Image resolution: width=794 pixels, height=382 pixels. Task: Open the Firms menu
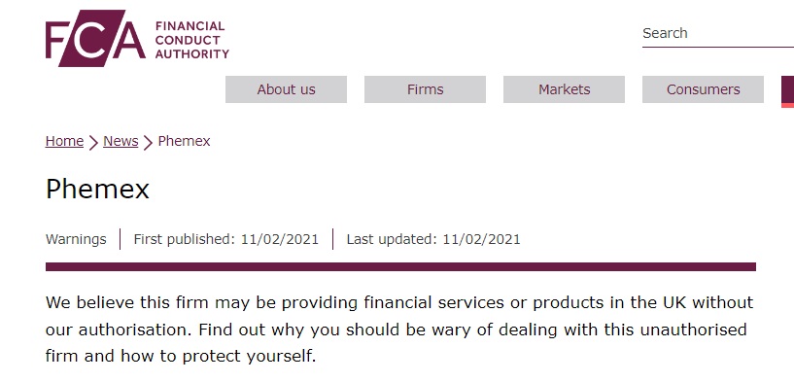pyautogui.click(x=425, y=89)
